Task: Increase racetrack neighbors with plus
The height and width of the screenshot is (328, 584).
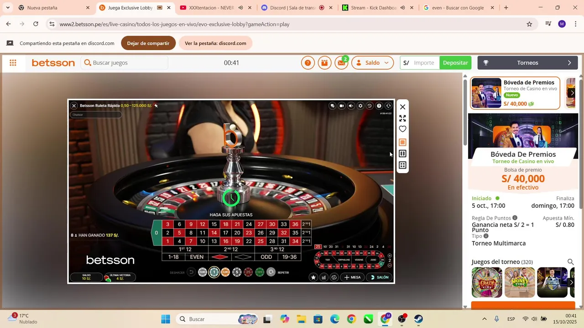Action: click(x=390, y=256)
